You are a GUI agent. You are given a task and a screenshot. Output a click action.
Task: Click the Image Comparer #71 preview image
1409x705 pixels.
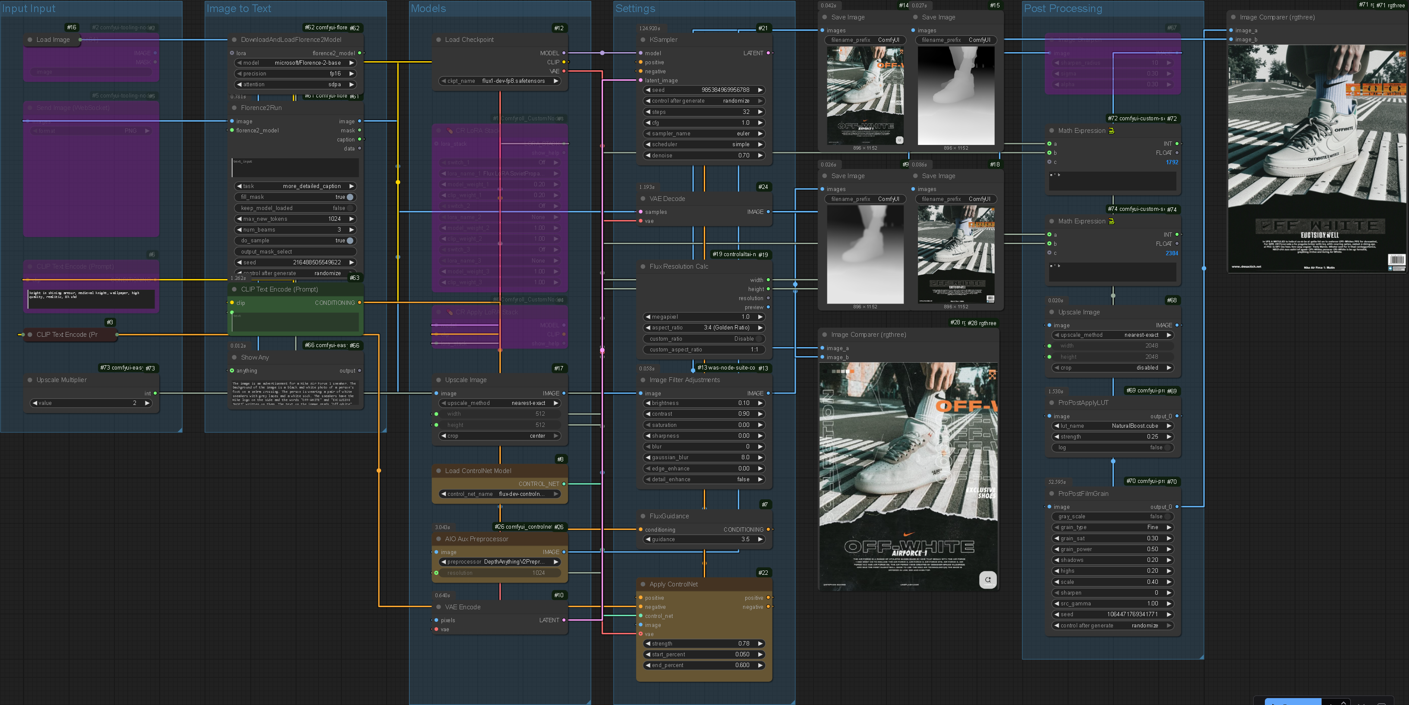pyautogui.click(x=1317, y=159)
